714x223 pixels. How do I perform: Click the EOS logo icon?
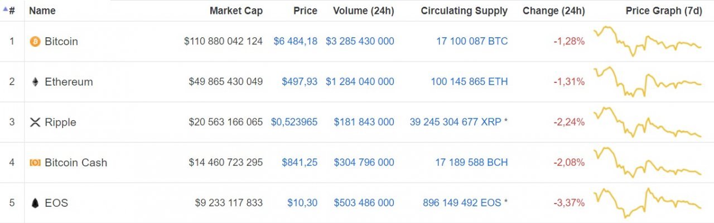pos(35,203)
